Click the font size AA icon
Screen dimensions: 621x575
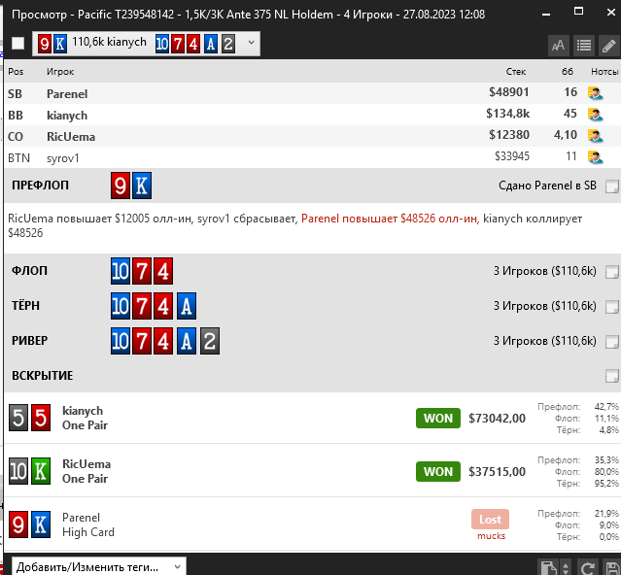(559, 46)
